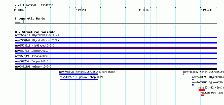Open nsv5435521 (ByrskaBishop2022) label

coord(81,77)
